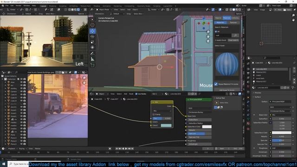Click the material search text field
297x167 pixels.
click(x=223, y=35)
